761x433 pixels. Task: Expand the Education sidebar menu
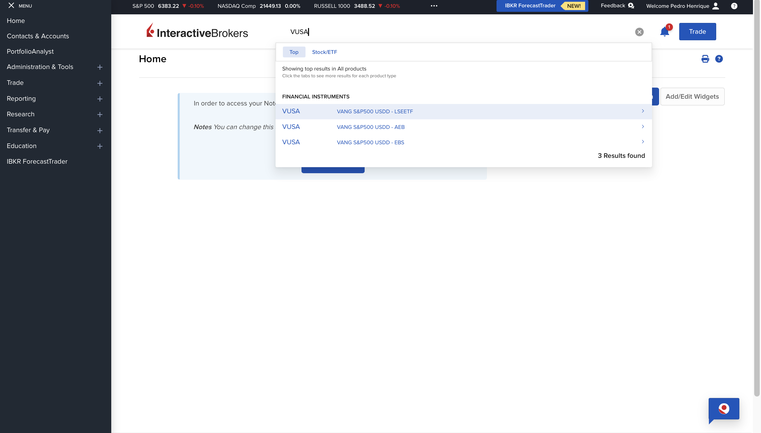(100, 146)
